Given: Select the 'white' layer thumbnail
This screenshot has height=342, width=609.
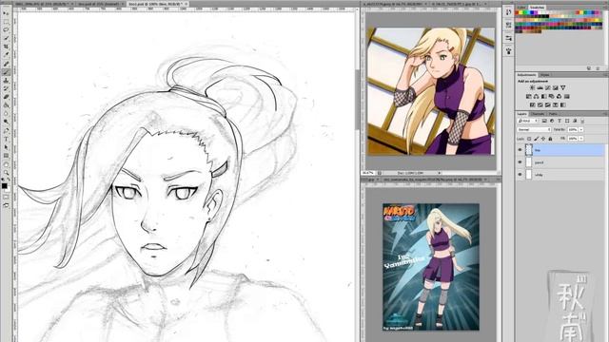Looking at the screenshot, I should (x=529, y=175).
